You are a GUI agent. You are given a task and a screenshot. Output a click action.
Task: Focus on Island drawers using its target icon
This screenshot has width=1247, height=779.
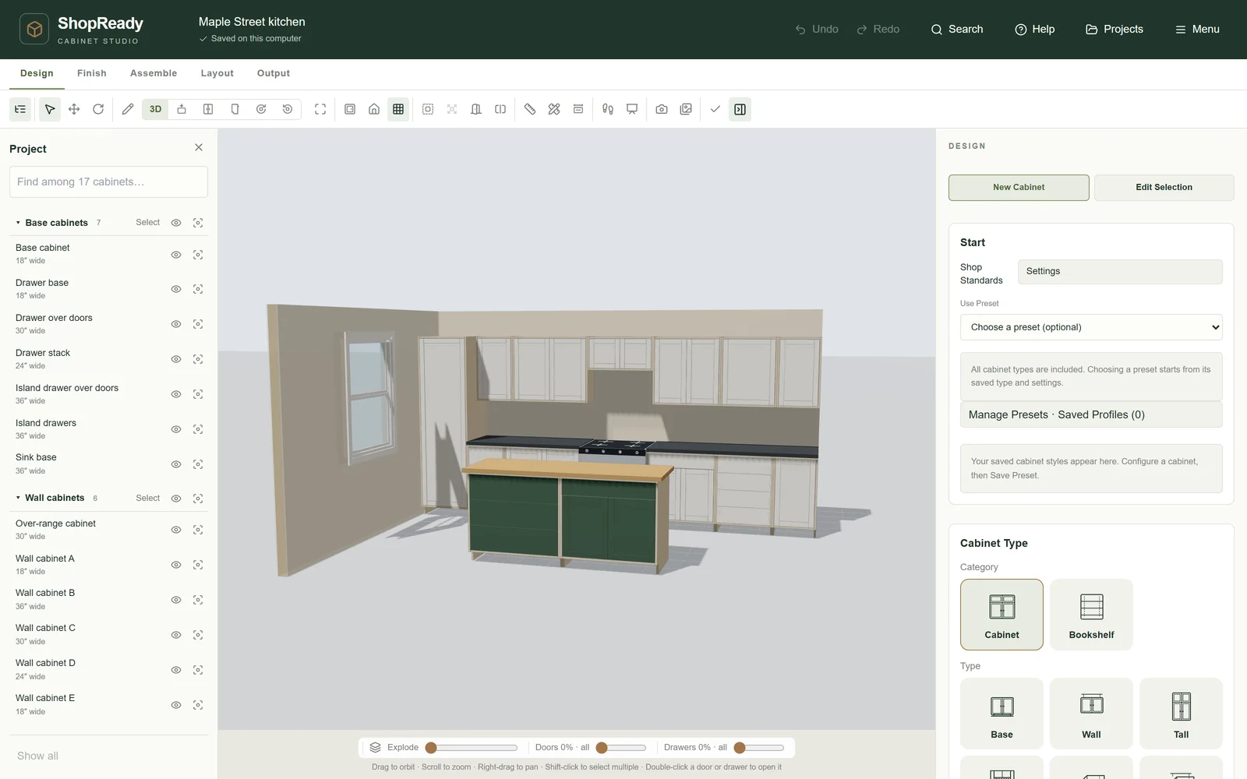(198, 429)
